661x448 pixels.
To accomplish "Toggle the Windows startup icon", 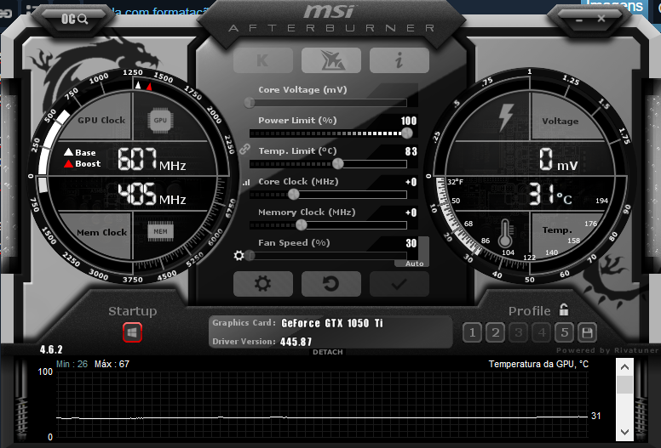I will click(x=132, y=332).
